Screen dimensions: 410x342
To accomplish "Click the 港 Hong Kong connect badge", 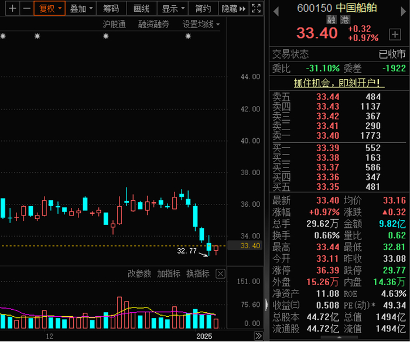I will [x=345, y=19].
